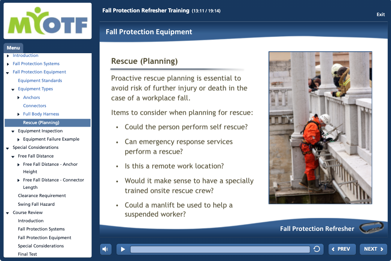The width and height of the screenshot is (391, 261).
Task: Open Fall Protection Equipment under Course Review
Action: pyautogui.click(x=45, y=237)
